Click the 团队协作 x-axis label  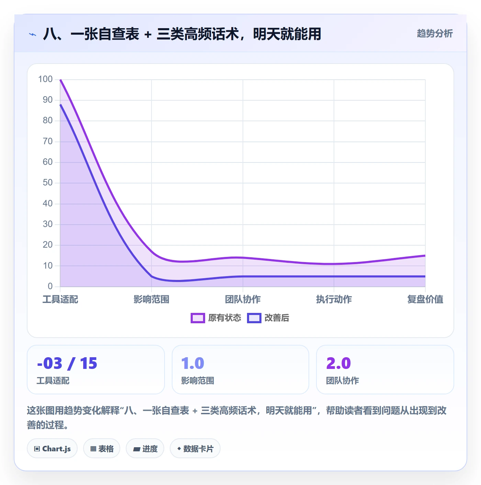[243, 300]
